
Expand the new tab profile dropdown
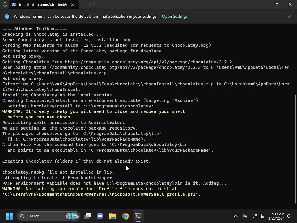tap(93, 4)
